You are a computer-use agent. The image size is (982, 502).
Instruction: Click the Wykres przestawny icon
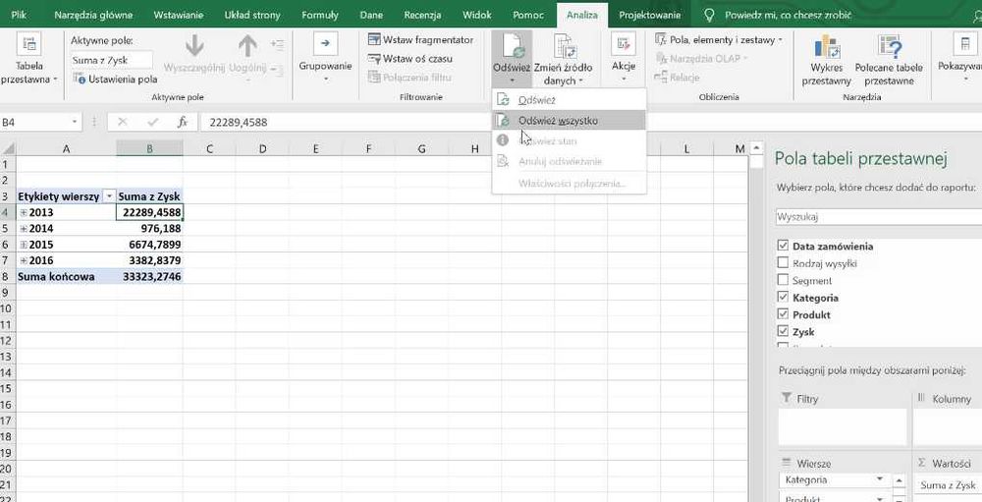tap(827, 47)
